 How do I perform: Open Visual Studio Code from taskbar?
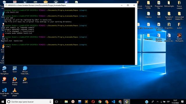[113, 102]
